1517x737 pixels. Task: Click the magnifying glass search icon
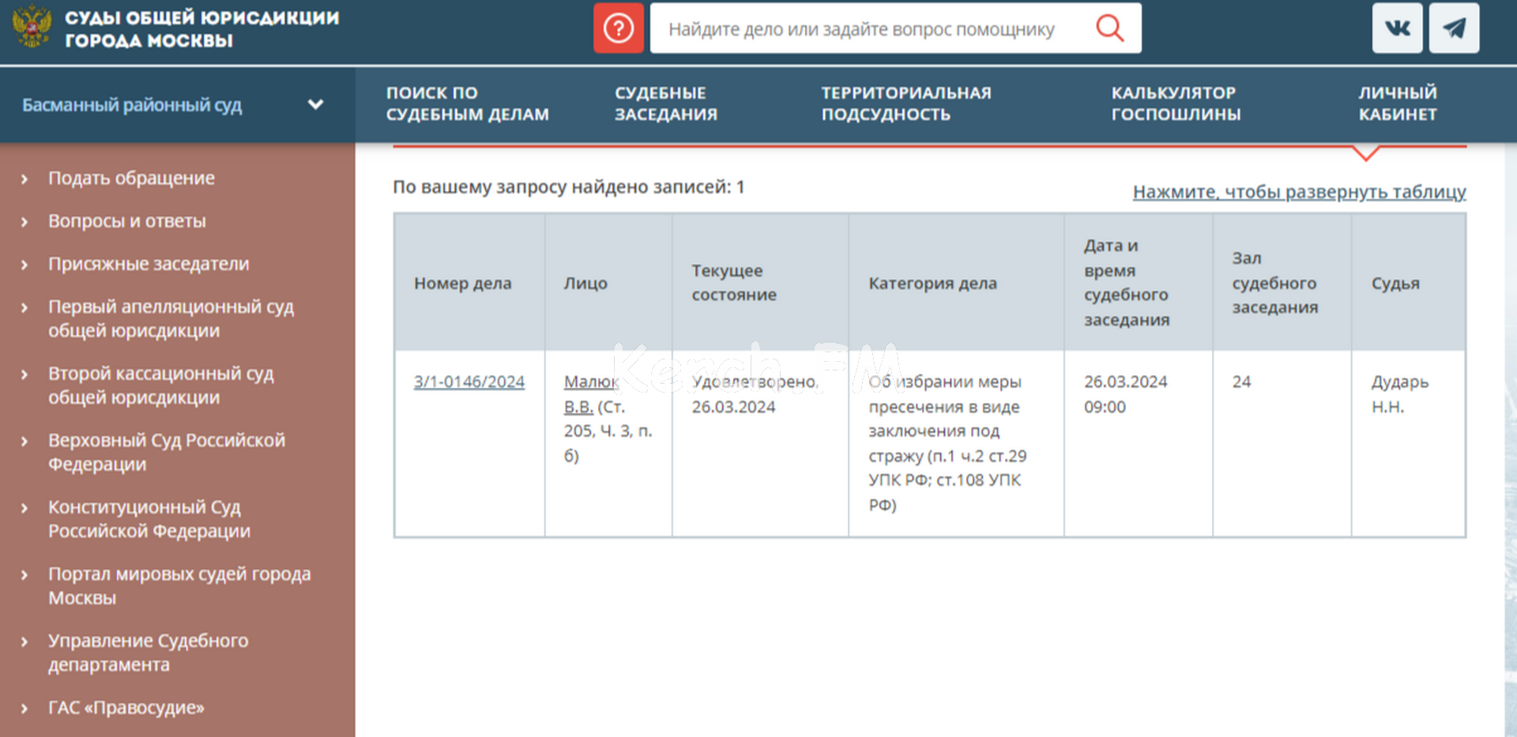pos(1109,28)
